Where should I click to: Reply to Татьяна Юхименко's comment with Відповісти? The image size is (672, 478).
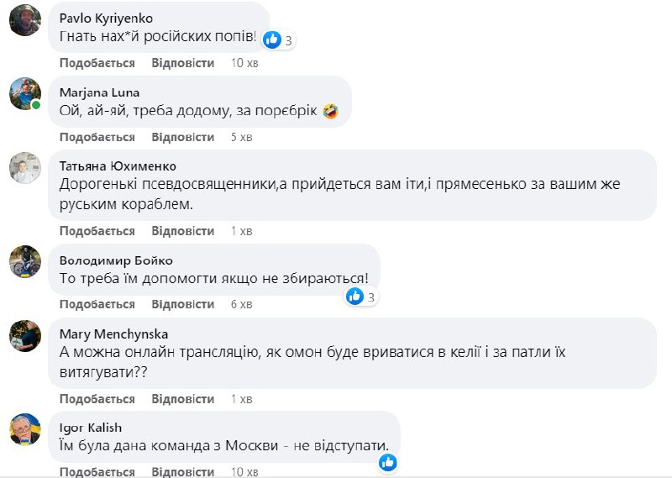tap(183, 231)
